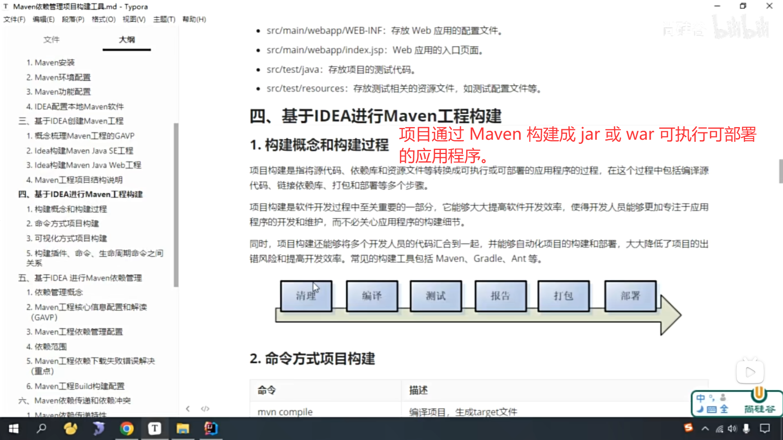Click the video play overlay button
Viewport: 783px width, 440px height.
(x=750, y=372)
